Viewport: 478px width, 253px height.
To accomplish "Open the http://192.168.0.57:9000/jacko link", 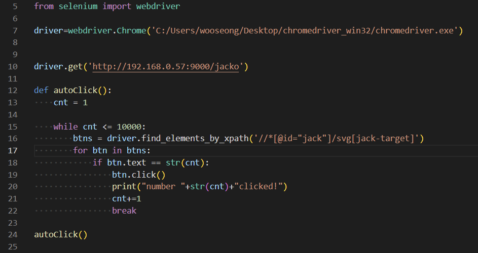I will coord(166,66).
